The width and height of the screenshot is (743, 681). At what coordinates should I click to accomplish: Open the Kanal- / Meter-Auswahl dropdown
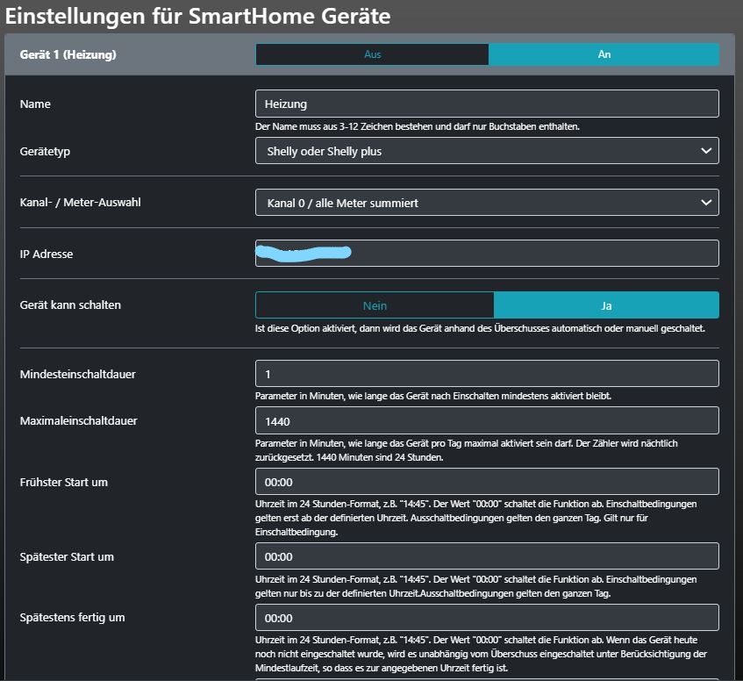pos(487,203)
